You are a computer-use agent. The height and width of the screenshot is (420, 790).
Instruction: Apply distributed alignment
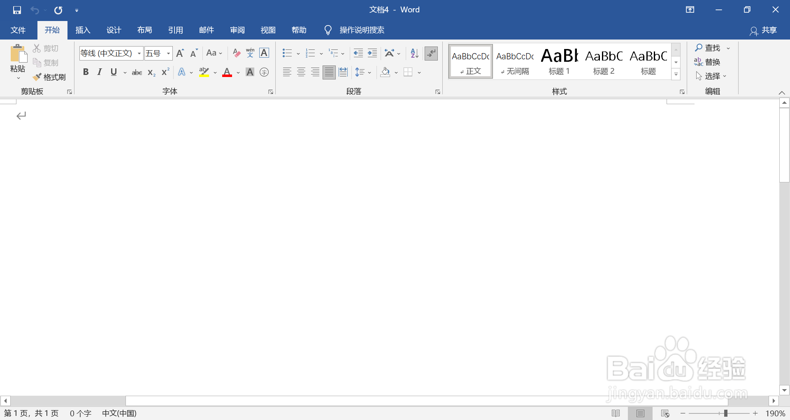click(x=343, y=72)
